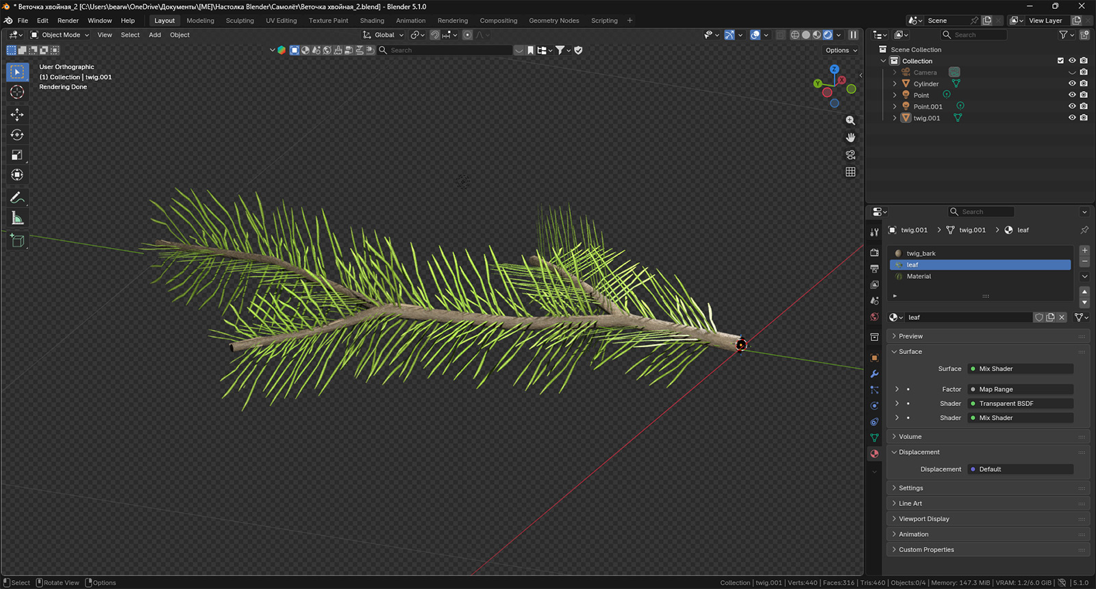Open the Modifiers properties tab
The width and height of the screenshot is (1096, 589).
875,374
